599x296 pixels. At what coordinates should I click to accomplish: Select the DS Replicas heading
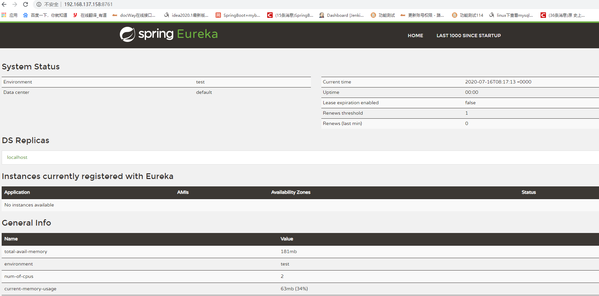(x=26, y=140)
